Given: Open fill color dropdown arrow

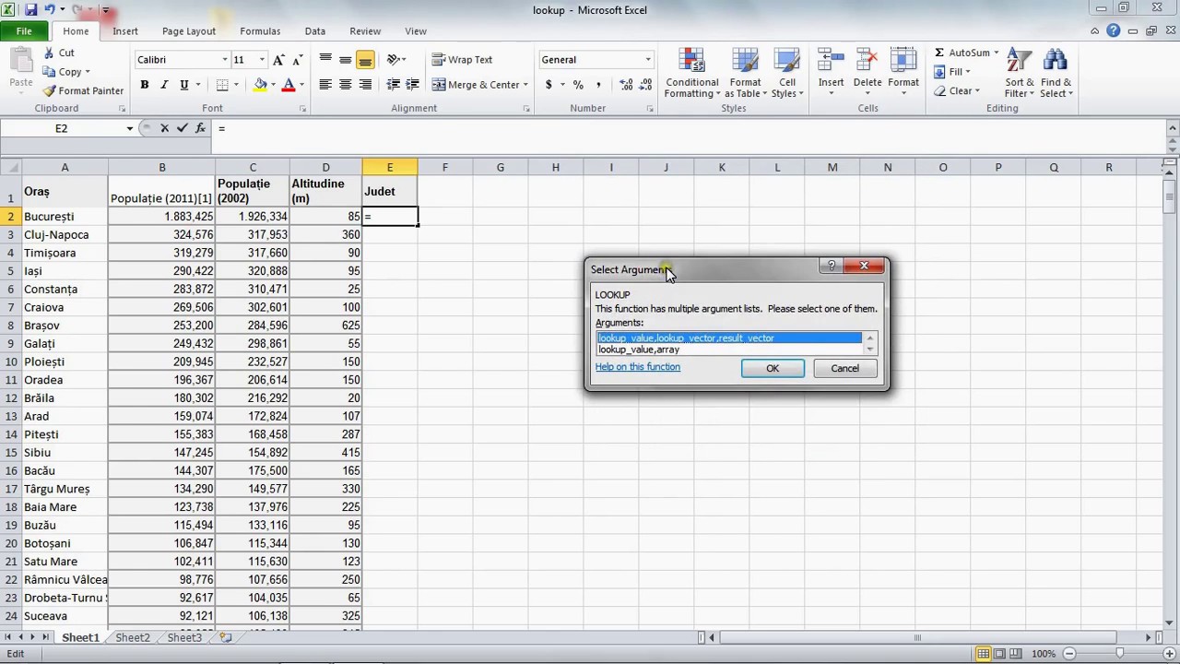Looking at the screenshot, I should [273, 85].
